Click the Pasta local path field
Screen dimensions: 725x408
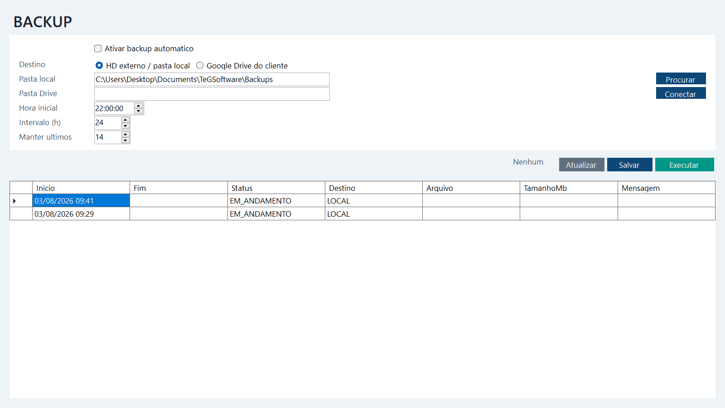point(212,79)
